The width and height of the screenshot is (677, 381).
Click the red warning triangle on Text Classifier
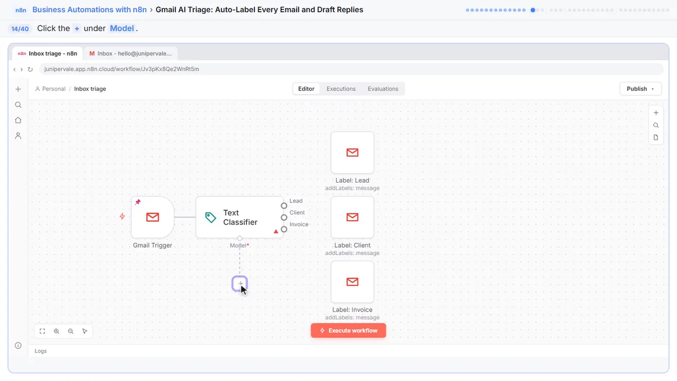(x=276, y=231)
